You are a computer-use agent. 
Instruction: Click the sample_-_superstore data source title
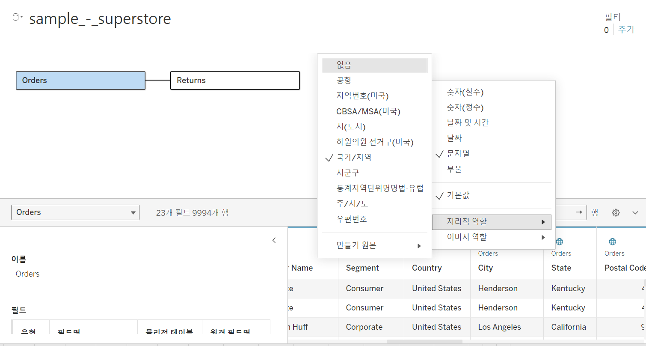tap(100, 18)
